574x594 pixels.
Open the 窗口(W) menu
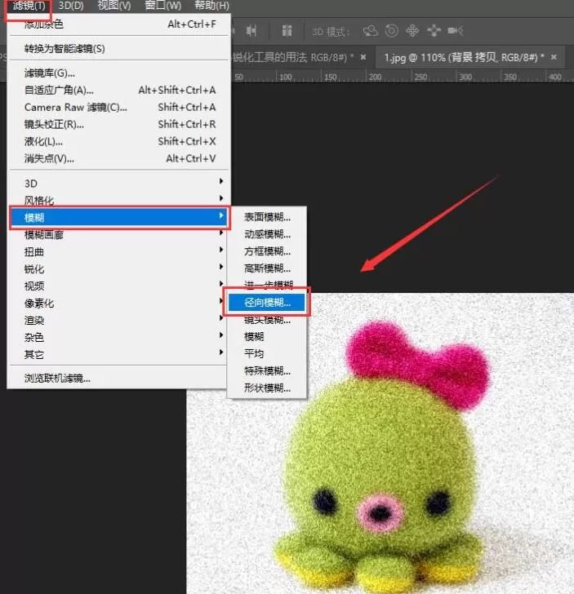pos(162,6)
